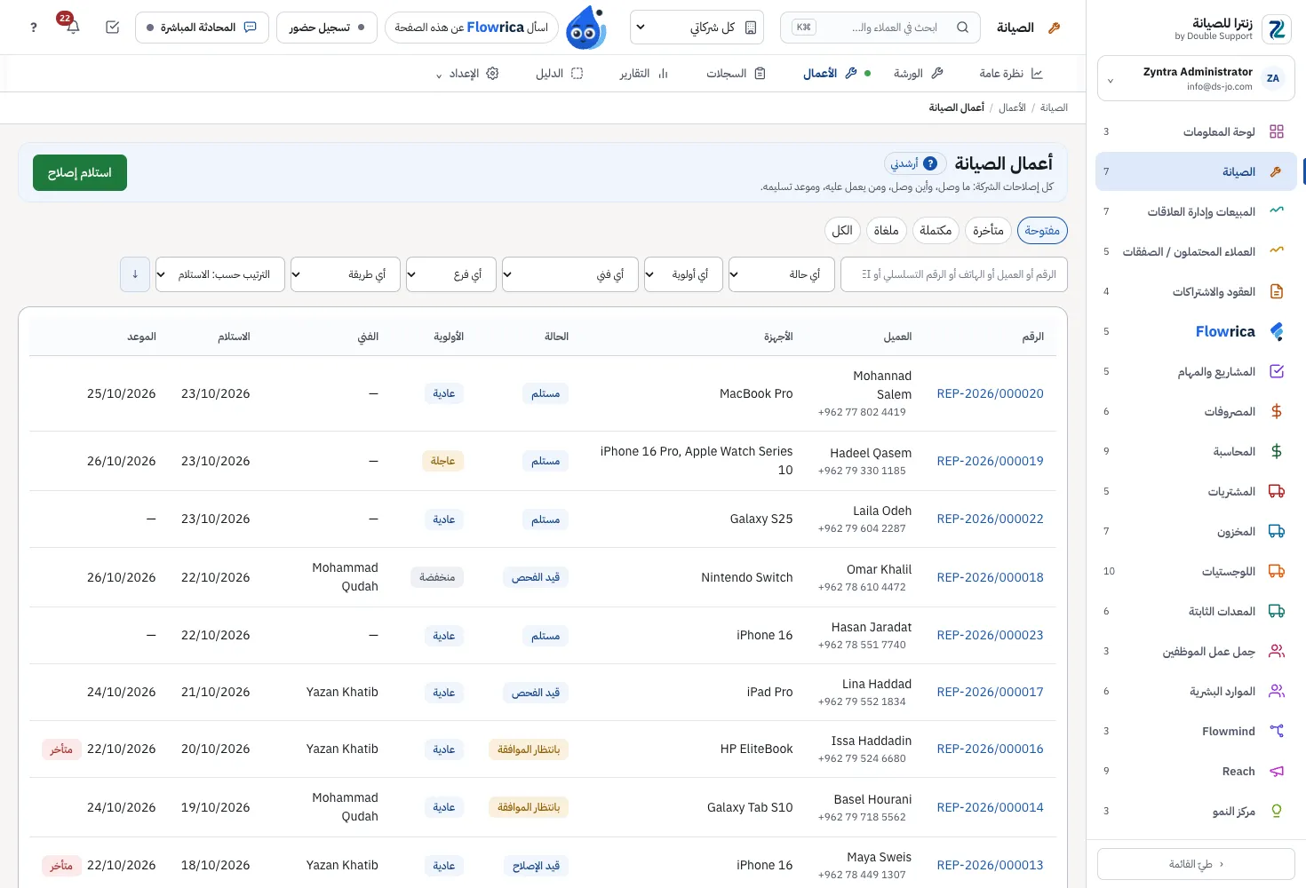The height and width of the screenshot is (888, 1306).
Task: Open Logistics truck icon in sidebar
Action: click(x=1277, y=571)
